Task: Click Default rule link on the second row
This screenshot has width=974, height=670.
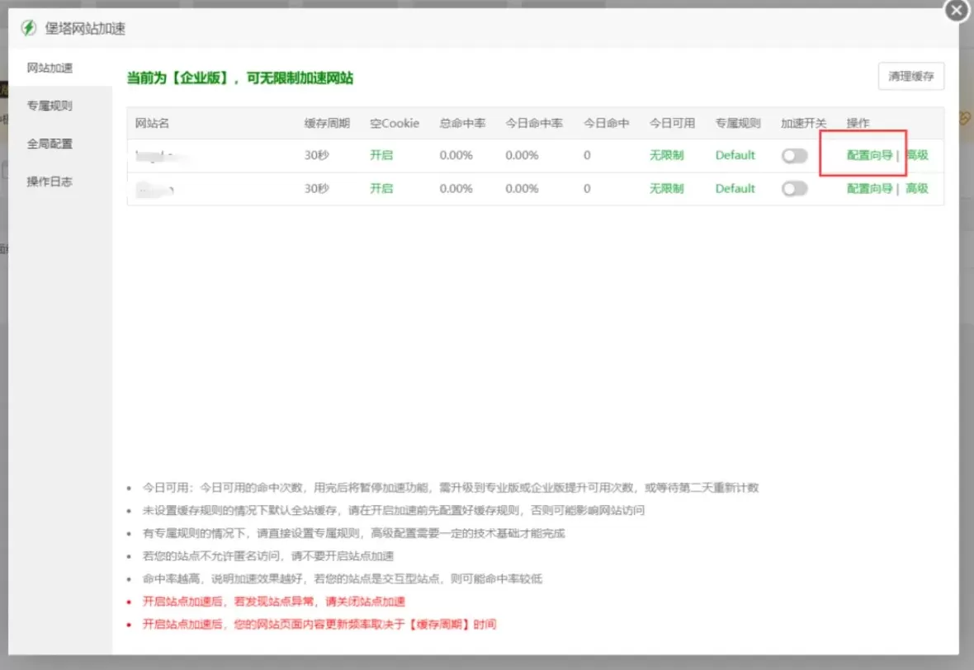Action: coord(735,188)
